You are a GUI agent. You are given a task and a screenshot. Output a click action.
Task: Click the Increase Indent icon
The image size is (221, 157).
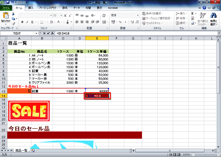click(98, 22)
